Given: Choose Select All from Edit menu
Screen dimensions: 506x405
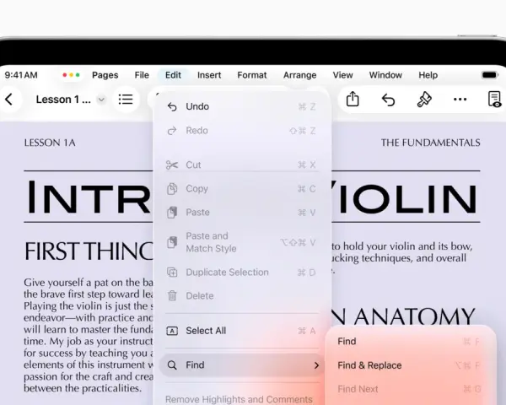Looking at the screenshot, I should (241, 331).
